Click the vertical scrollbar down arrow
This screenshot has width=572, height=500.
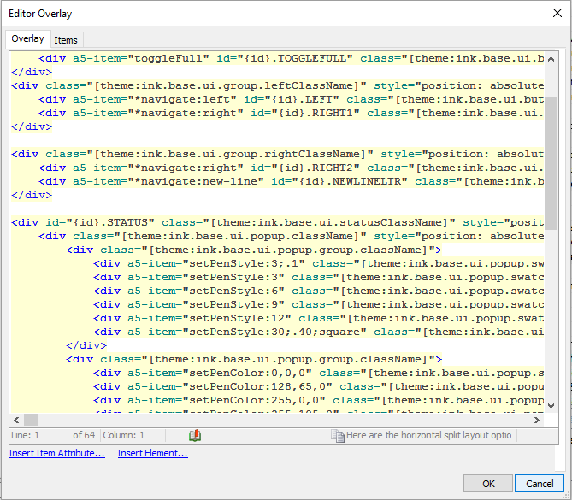(551, 405)
